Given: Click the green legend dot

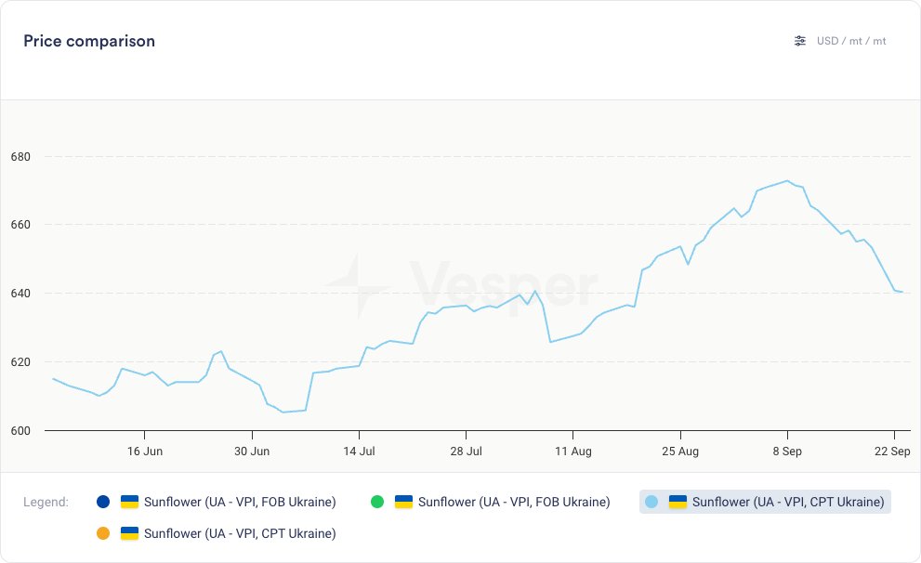Looking at the screenshot, I should point(377,502).
